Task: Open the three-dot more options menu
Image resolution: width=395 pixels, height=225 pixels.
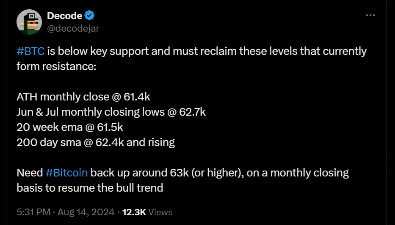Action: [x=370, y=15]
